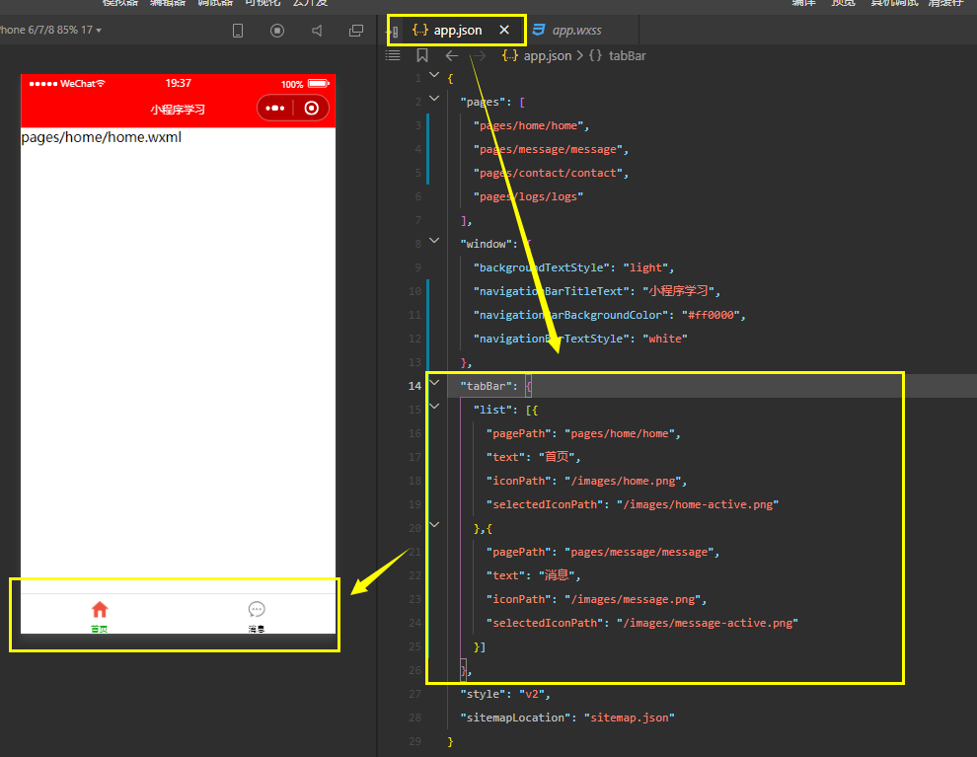Click the device rotate phone icon
This screenshot has width=977, height=757.
coord(238,31)
